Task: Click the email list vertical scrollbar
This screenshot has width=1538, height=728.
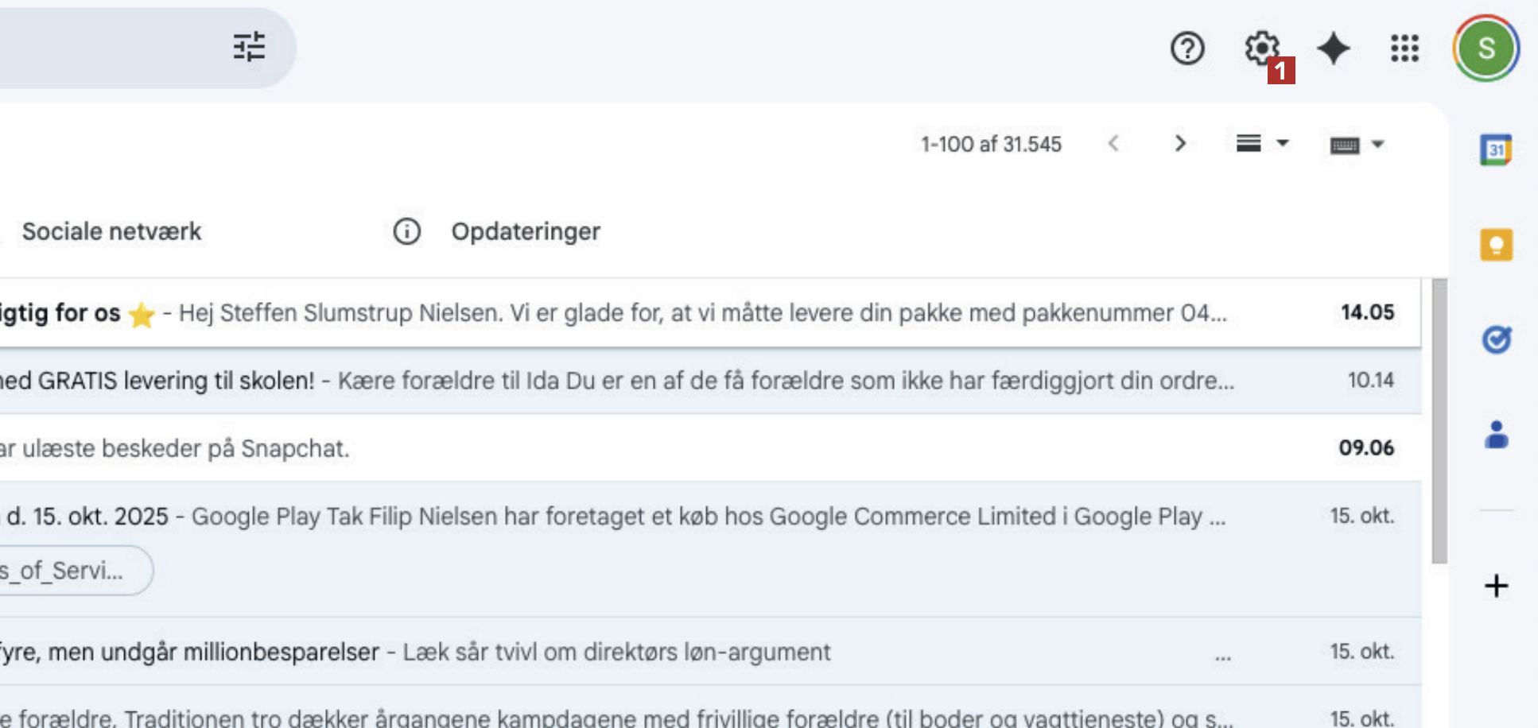Action: click(1439, 421)
